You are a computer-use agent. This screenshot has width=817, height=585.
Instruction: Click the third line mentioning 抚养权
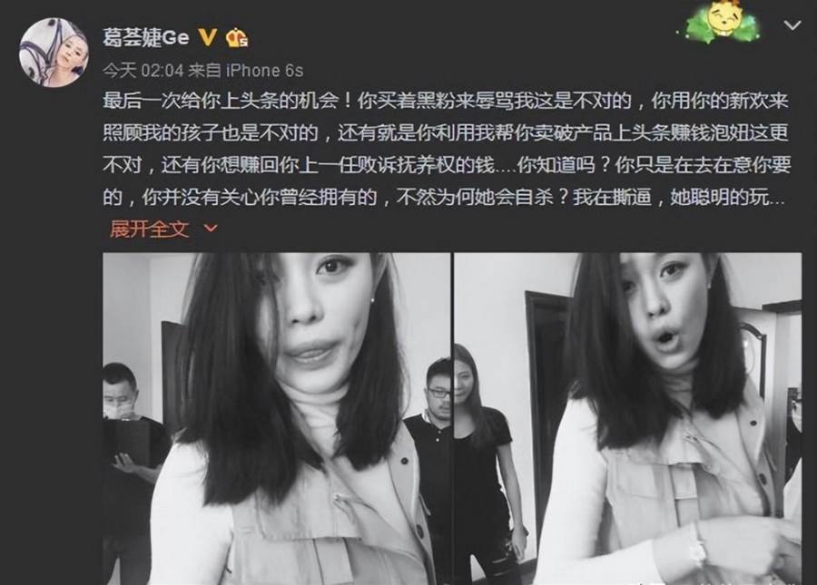pyautogui.click(x=447, y=165)
